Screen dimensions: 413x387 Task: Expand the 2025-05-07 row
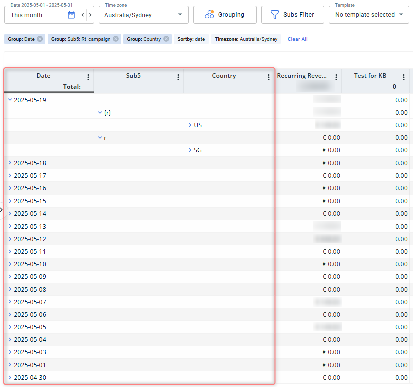10,302
